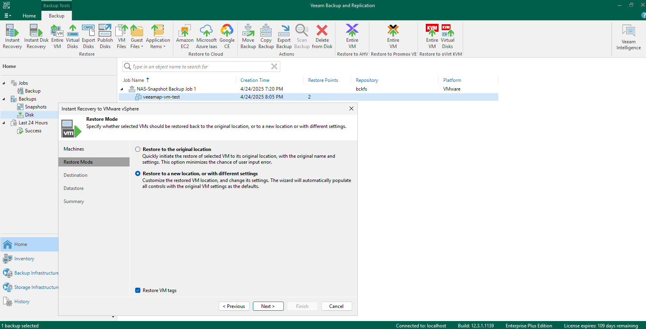Click Amazon EC2 restore icon
The image size is (646, 329).
point(185,37)
